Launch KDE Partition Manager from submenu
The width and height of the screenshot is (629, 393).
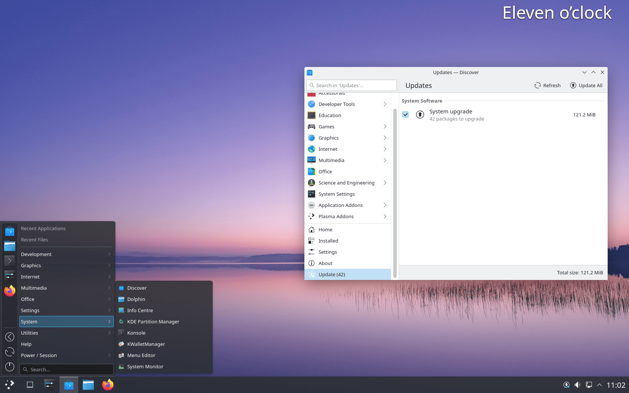(x=164, y=322)
